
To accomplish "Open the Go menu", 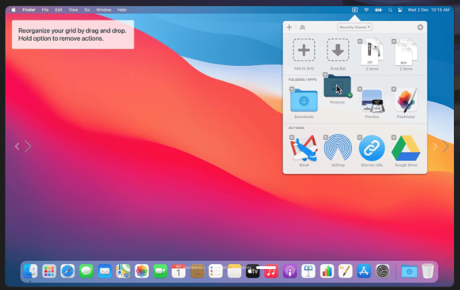I will (87, 10).
